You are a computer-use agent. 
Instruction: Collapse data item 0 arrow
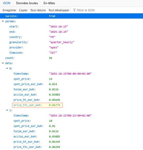click(x=7, y=69)
